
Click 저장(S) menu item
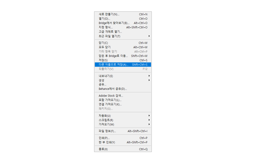123,60
